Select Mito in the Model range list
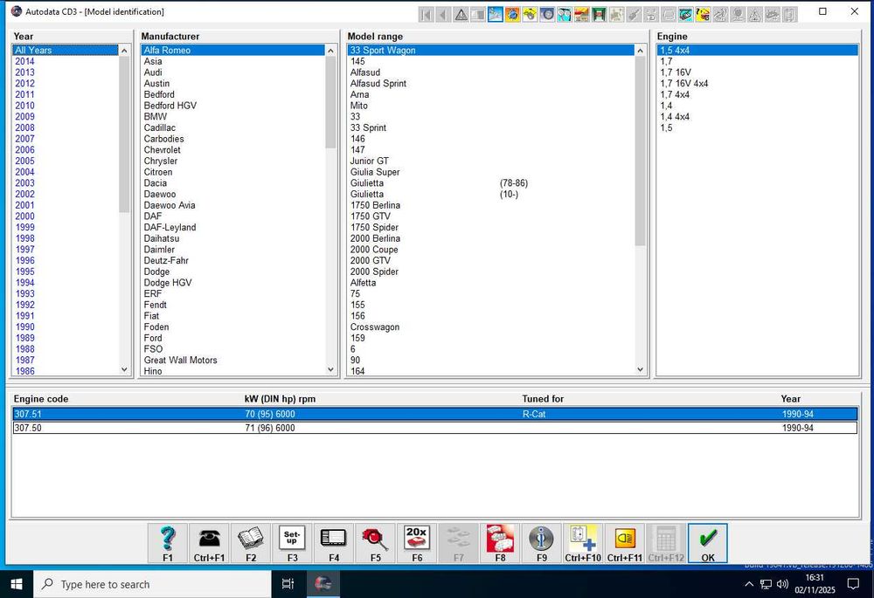This screenshot has width=874, height=598. [359, 106]
